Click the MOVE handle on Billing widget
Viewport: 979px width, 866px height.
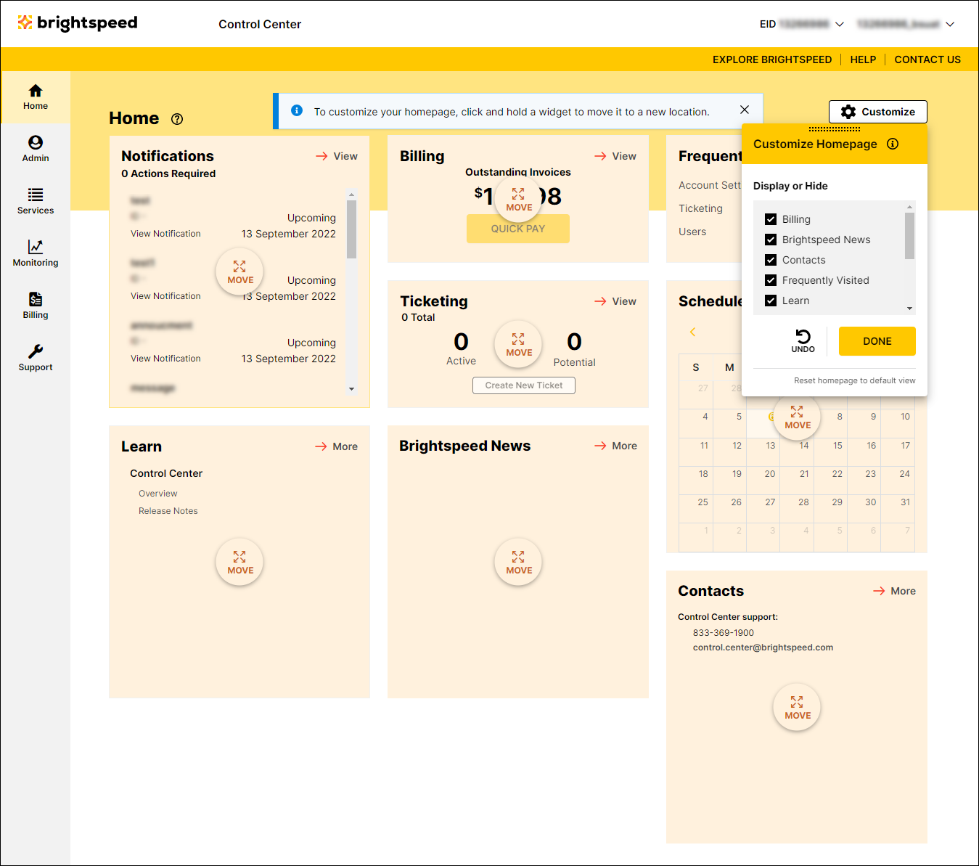pos(518,199)
